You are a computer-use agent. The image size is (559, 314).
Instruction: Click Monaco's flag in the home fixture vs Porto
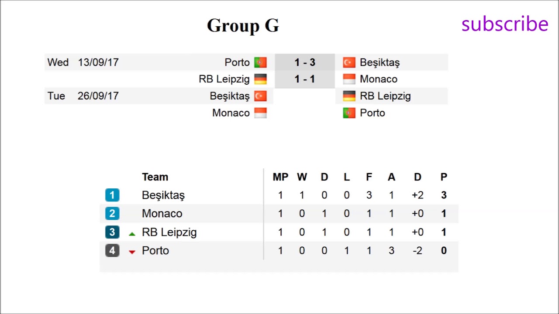coord(260,113)
